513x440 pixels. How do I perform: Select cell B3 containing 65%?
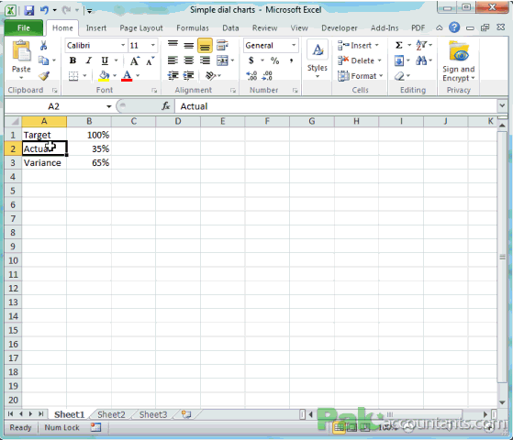click(89, 162)
